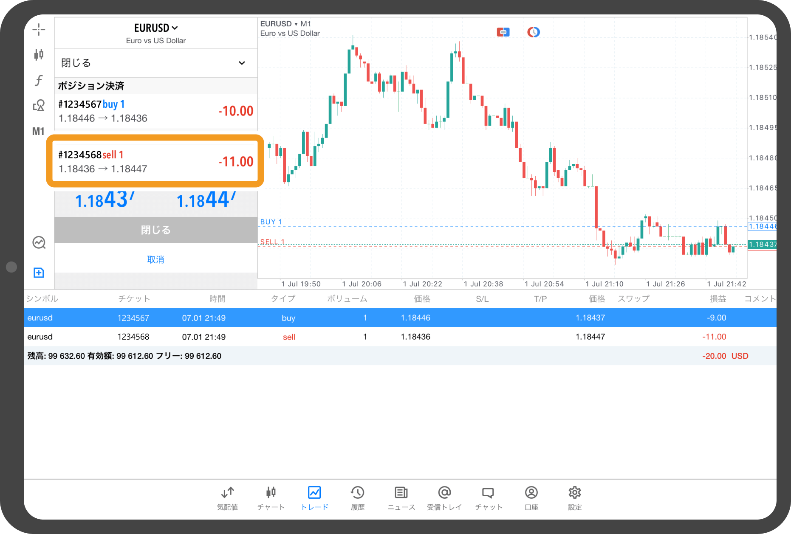Image resolution: width=791 pixels, height=534 pixels.
Task: Open the drawing objects shapes icon
Action: (x=39, y=106)
